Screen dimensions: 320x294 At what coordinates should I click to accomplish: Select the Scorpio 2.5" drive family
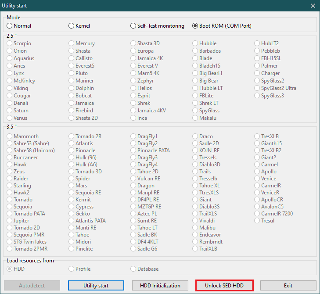click(10, 43)
